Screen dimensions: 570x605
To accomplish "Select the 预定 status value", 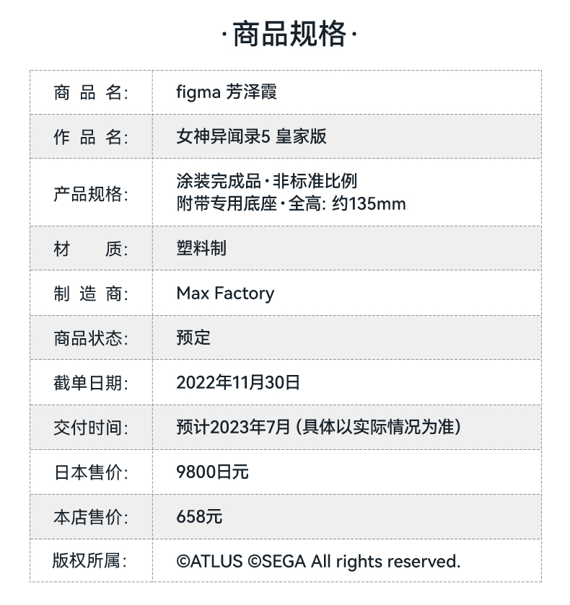I will coord(193,337).
